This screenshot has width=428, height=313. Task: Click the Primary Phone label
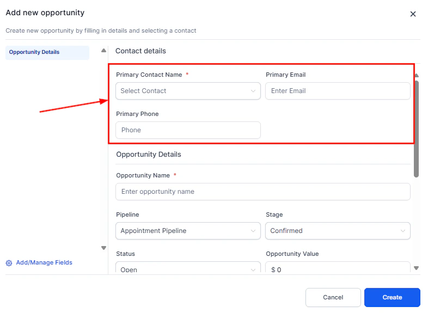click(137, 114)
